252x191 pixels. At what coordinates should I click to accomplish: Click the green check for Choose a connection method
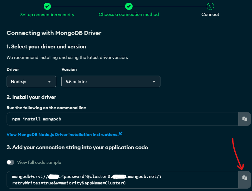click(x=129, y=6)
